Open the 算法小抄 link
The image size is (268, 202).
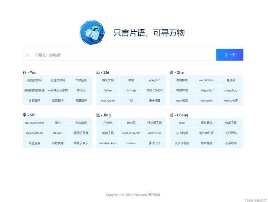(x=154, y=143)
